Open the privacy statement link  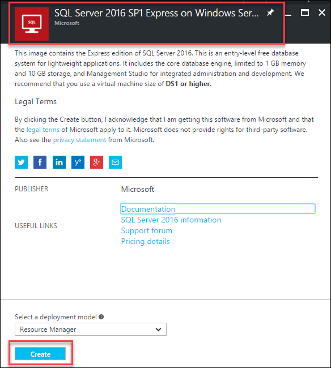point(80,140)
